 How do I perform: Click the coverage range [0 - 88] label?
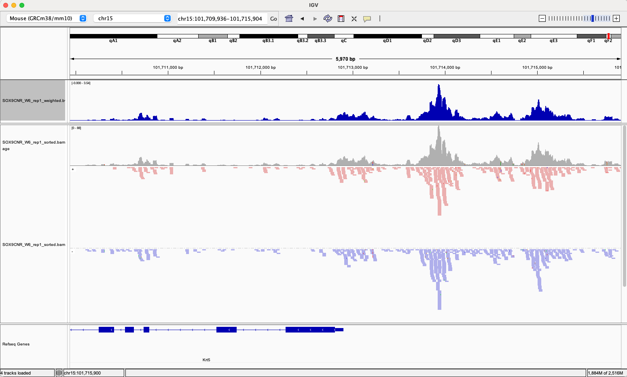tap(76, 128)
